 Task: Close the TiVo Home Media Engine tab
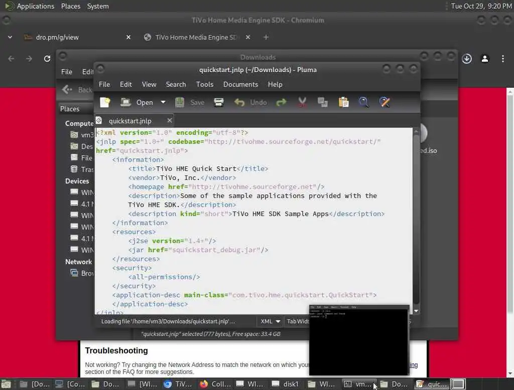(248, 37)
